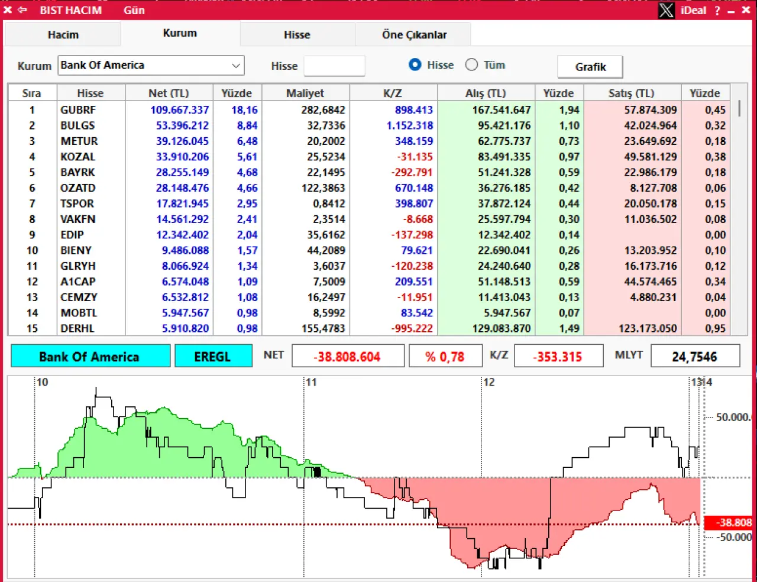Select the GUBRF row
Image resolution: width=757 pixels, height=582 pixels.
[369, 110]
